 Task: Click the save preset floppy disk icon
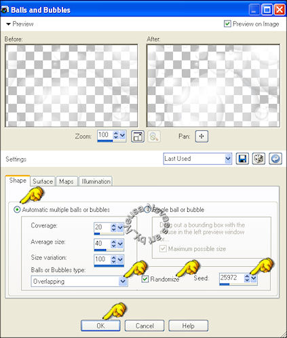(242, 159)
